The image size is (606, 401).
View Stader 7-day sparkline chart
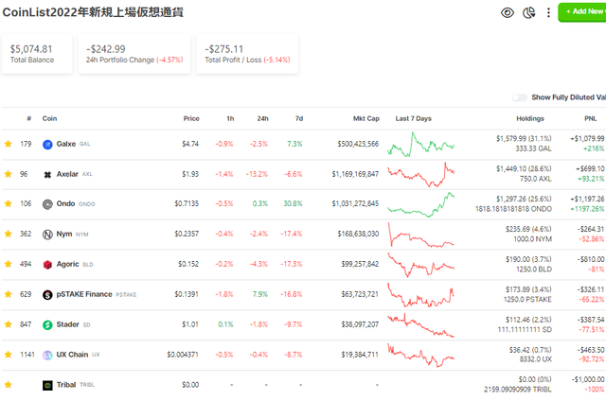420,325
